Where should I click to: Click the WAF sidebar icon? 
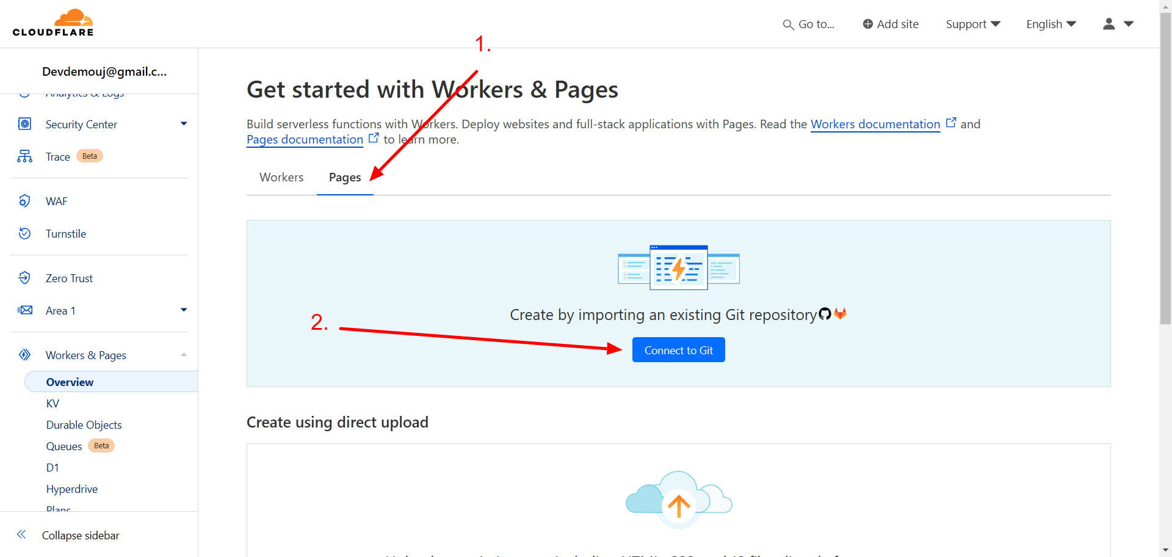click(24, 201)
